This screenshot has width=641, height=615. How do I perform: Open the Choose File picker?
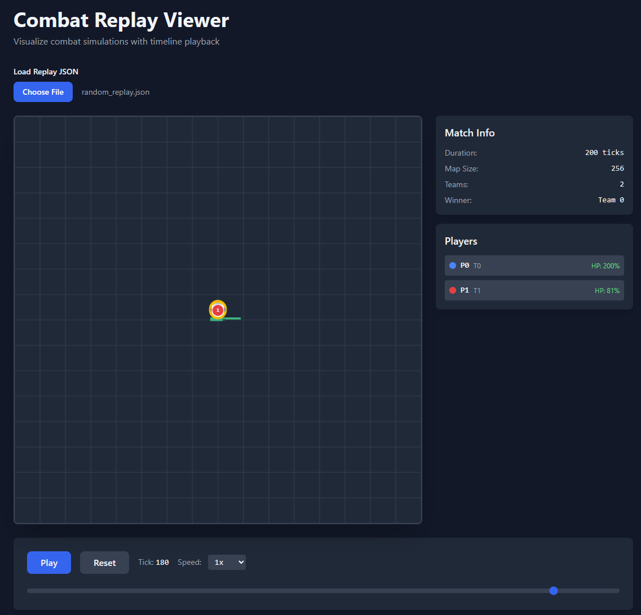[43, 91]
